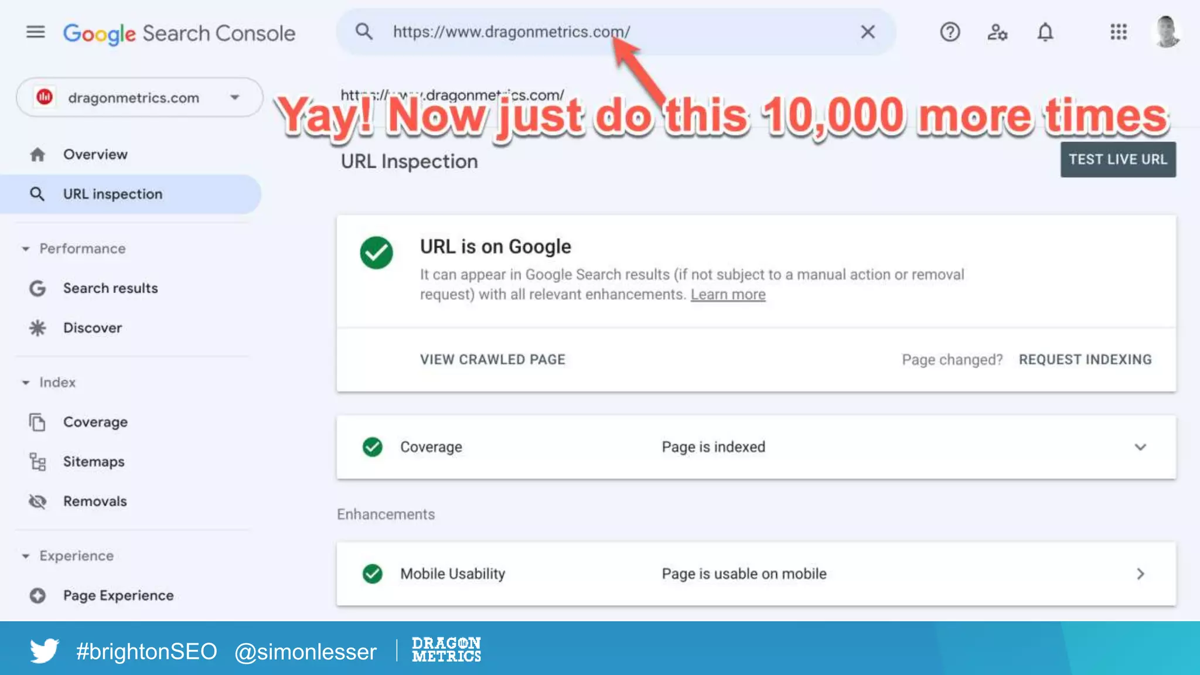Click the search magnifier in URL bar
The width and height of the screenshot is (1200, 675).
[x=364, y=32]
